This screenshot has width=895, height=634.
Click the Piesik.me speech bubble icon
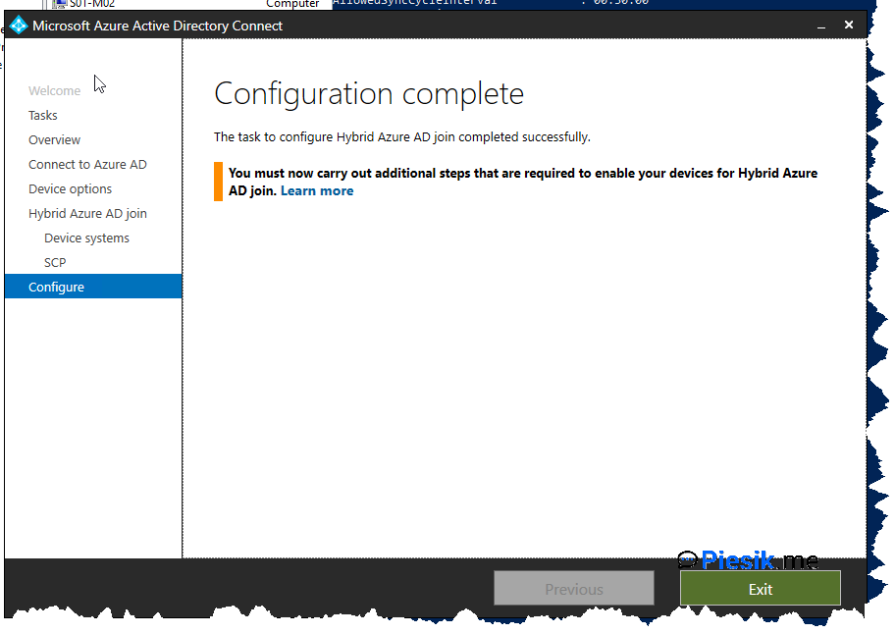[x=687, y=559]
